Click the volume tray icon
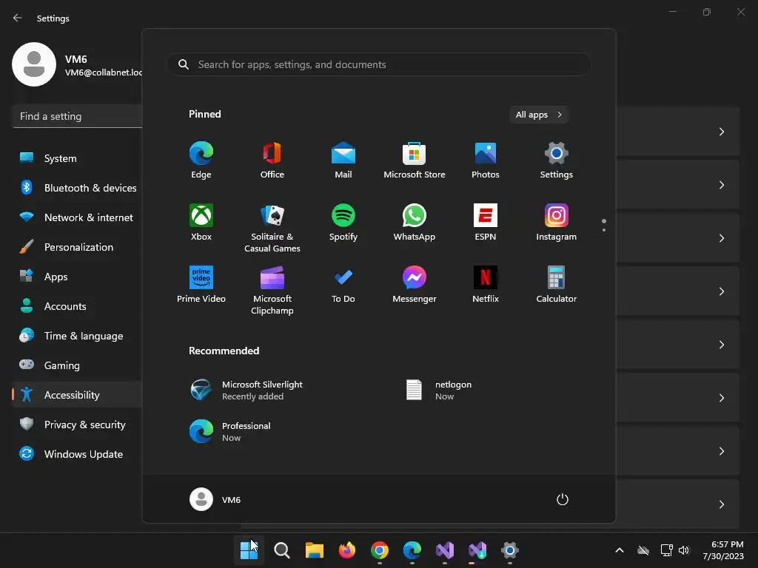 [x=683, y=550]
